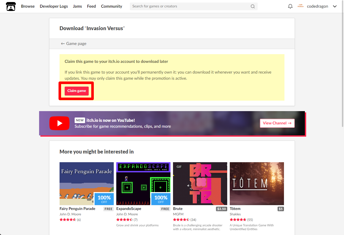Open the Brute game thumbnail
This screenshot has height=235, width=344.
[x=200, y=184]
